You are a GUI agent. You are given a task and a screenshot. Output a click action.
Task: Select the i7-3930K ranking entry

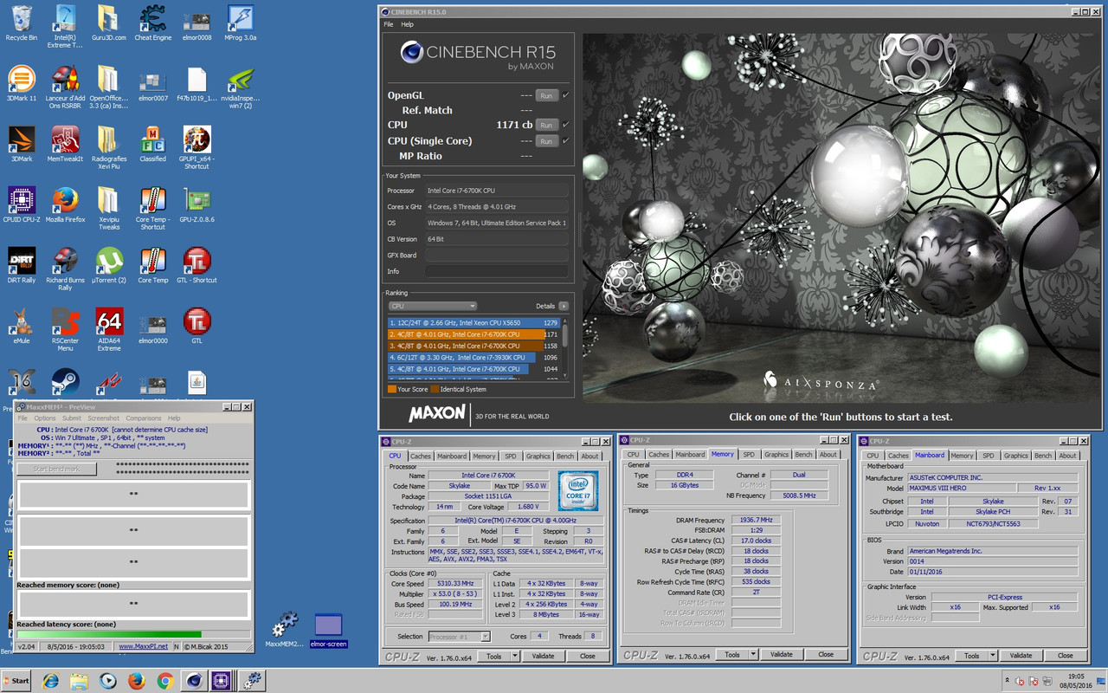point(473,357)
